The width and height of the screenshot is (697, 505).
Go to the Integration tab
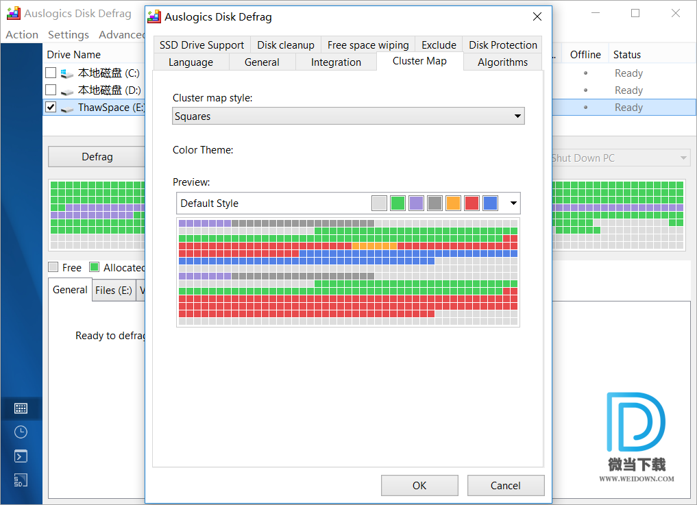tap(336, 62)
